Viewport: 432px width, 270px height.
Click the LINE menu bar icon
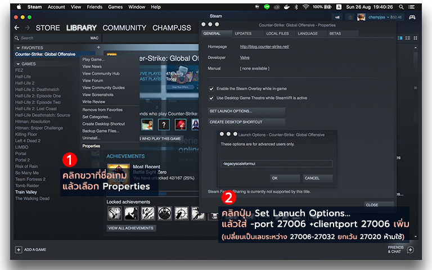tap(267, 7)
